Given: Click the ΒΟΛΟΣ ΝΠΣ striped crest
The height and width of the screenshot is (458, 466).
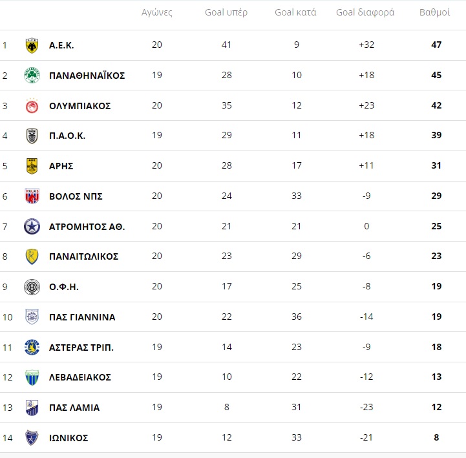Looking at the screenshot, I should click(x=32, y=196).
